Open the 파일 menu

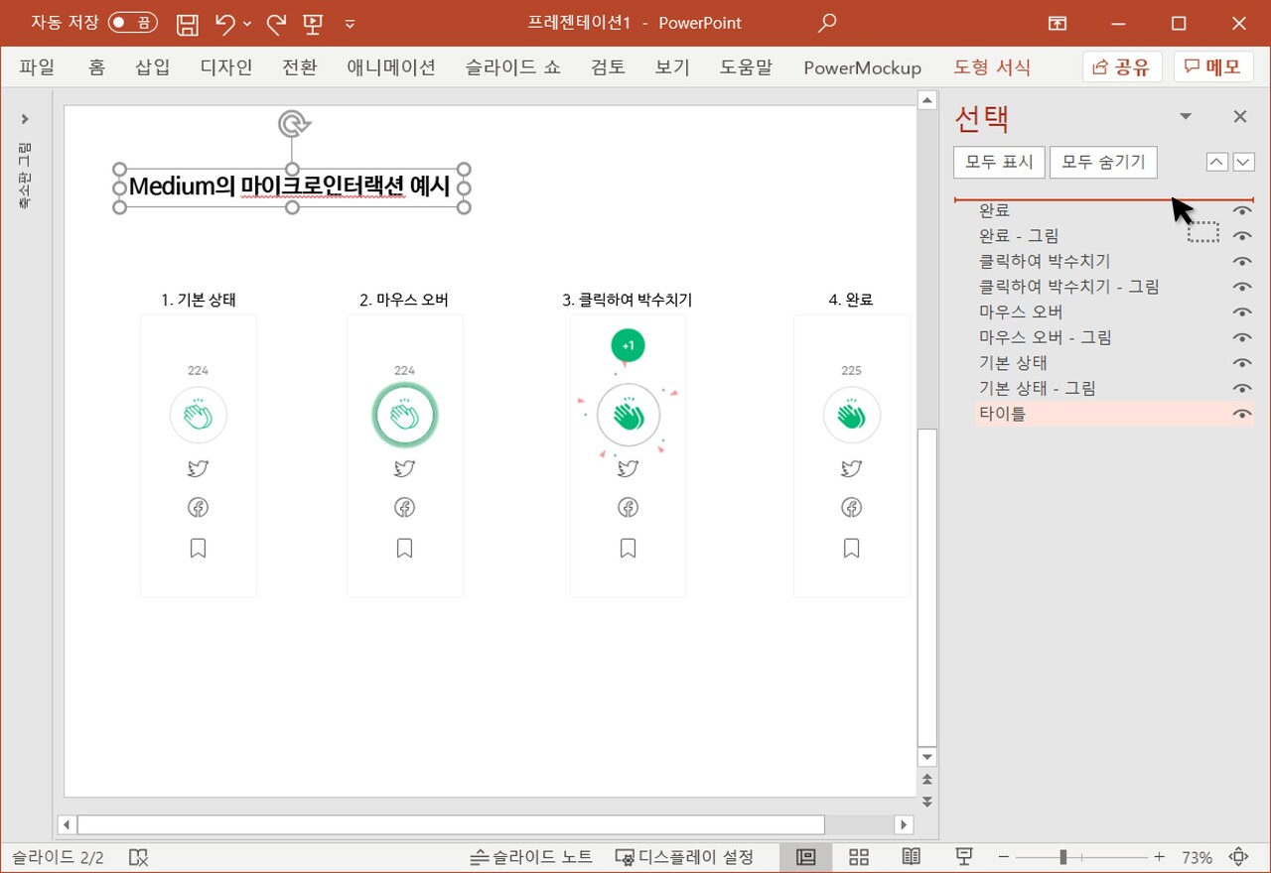37,67
